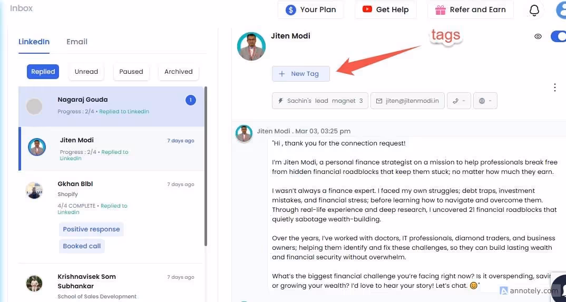This screenshot has width=566, height=302.
Task: Select the Replied filter
Action: (43, 72)
